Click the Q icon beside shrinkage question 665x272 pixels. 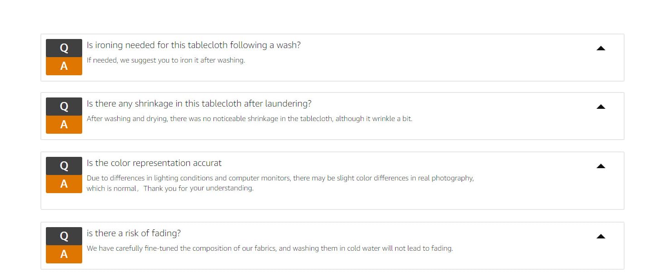64,107
